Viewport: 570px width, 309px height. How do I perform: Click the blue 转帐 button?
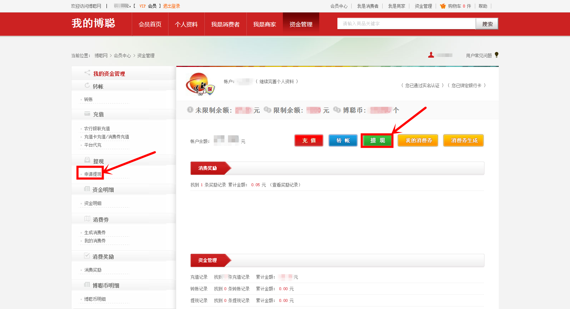[x=343, y=141]
